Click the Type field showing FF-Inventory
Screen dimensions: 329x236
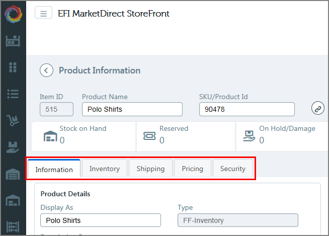238,220
